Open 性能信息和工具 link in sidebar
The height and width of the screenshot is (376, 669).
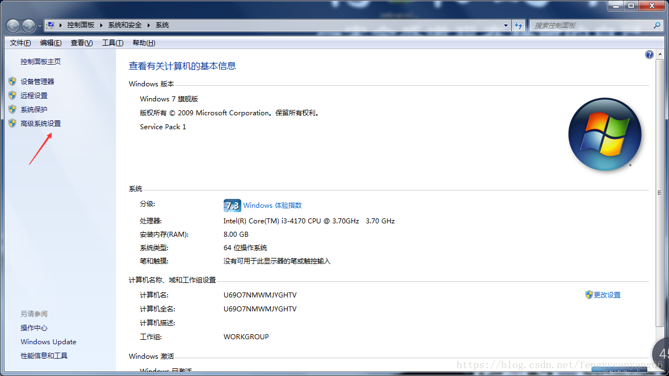tap(44, 355)
